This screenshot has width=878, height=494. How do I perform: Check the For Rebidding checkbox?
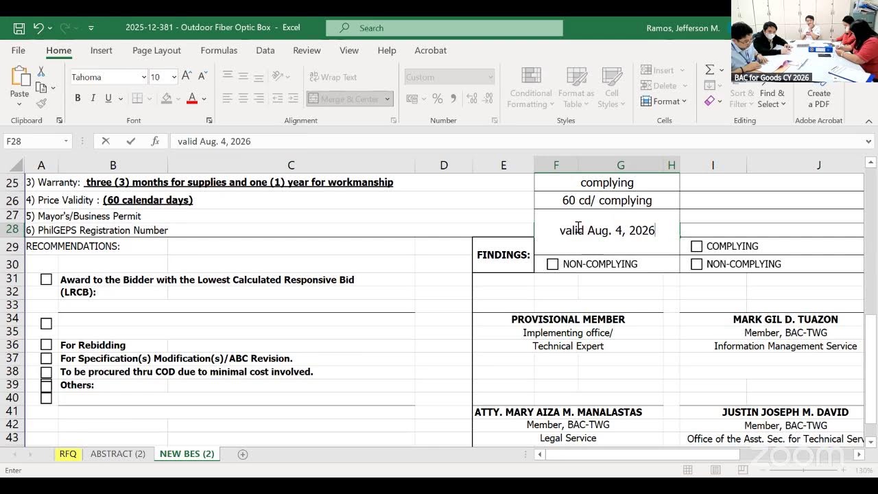tap(46, 344)
